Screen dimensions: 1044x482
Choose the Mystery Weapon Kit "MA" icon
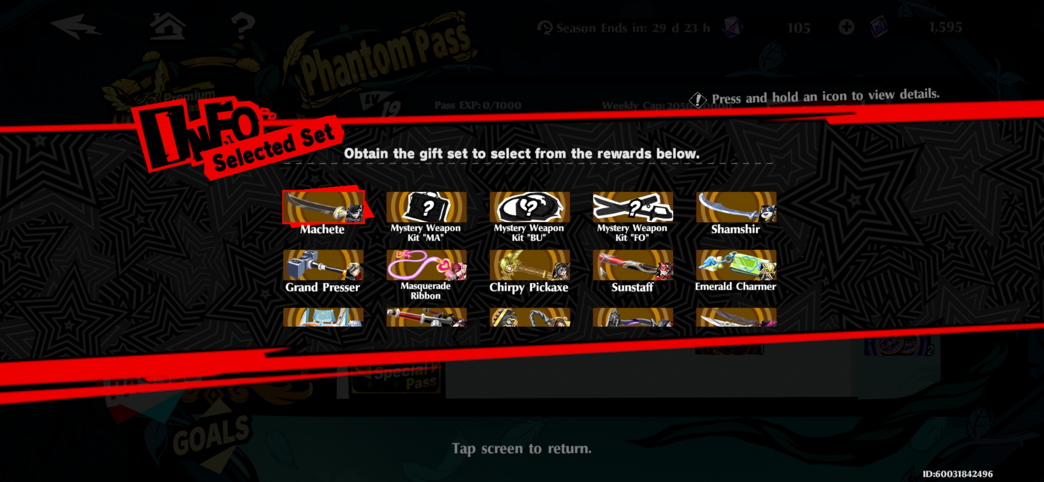click(427, 207)
